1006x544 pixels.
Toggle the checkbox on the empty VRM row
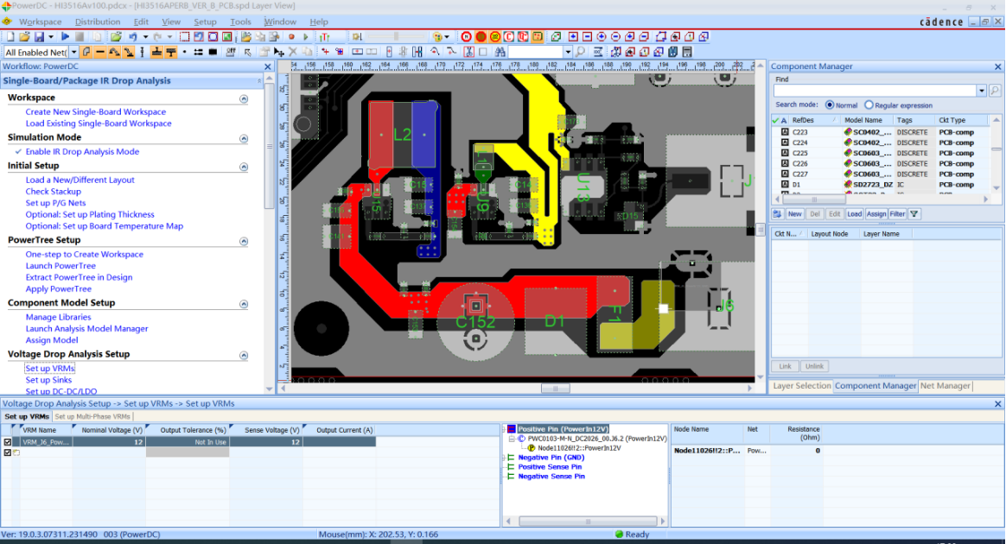(8, 452)
